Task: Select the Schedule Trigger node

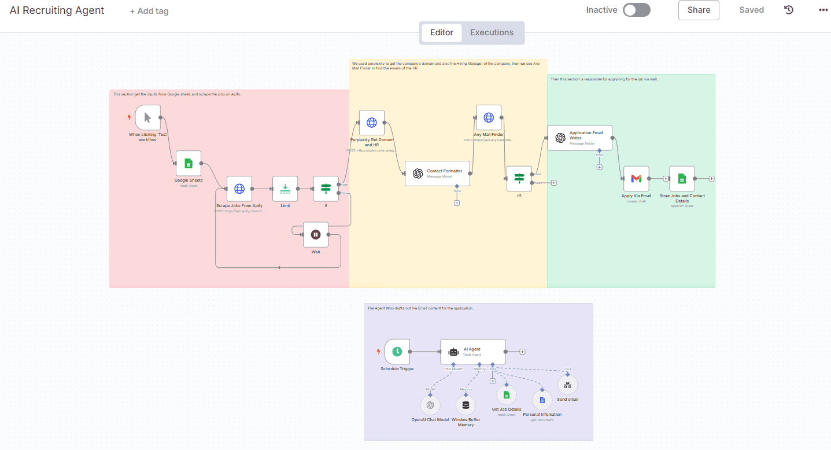Action: 397,352
